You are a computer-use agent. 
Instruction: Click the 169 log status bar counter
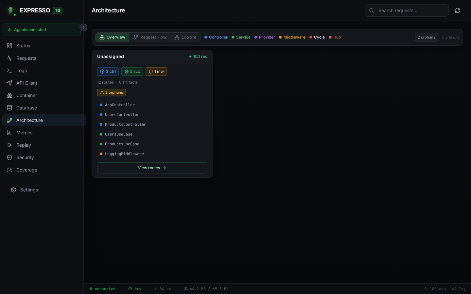click(458, 289)
